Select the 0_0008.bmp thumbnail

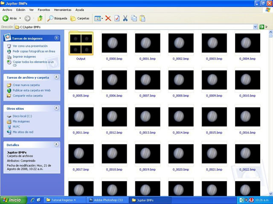pyautogui.click(x=181, y=81)
